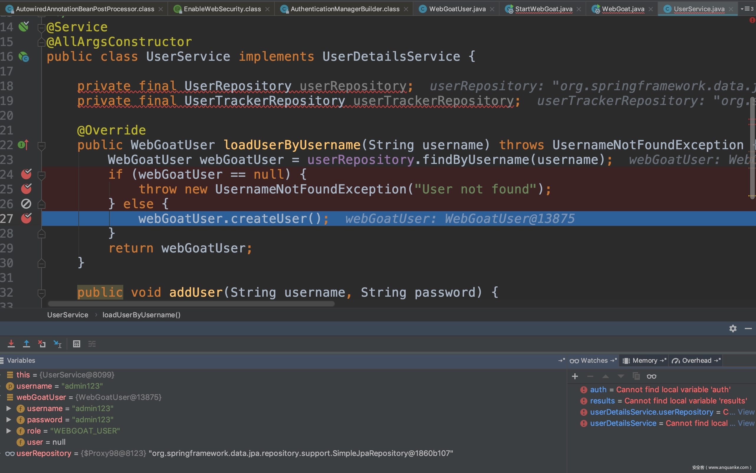The height and width of the screenshot is (473, 756).
Task: Move the watch down with the down arrow
Action: click(x=621, y=376)
